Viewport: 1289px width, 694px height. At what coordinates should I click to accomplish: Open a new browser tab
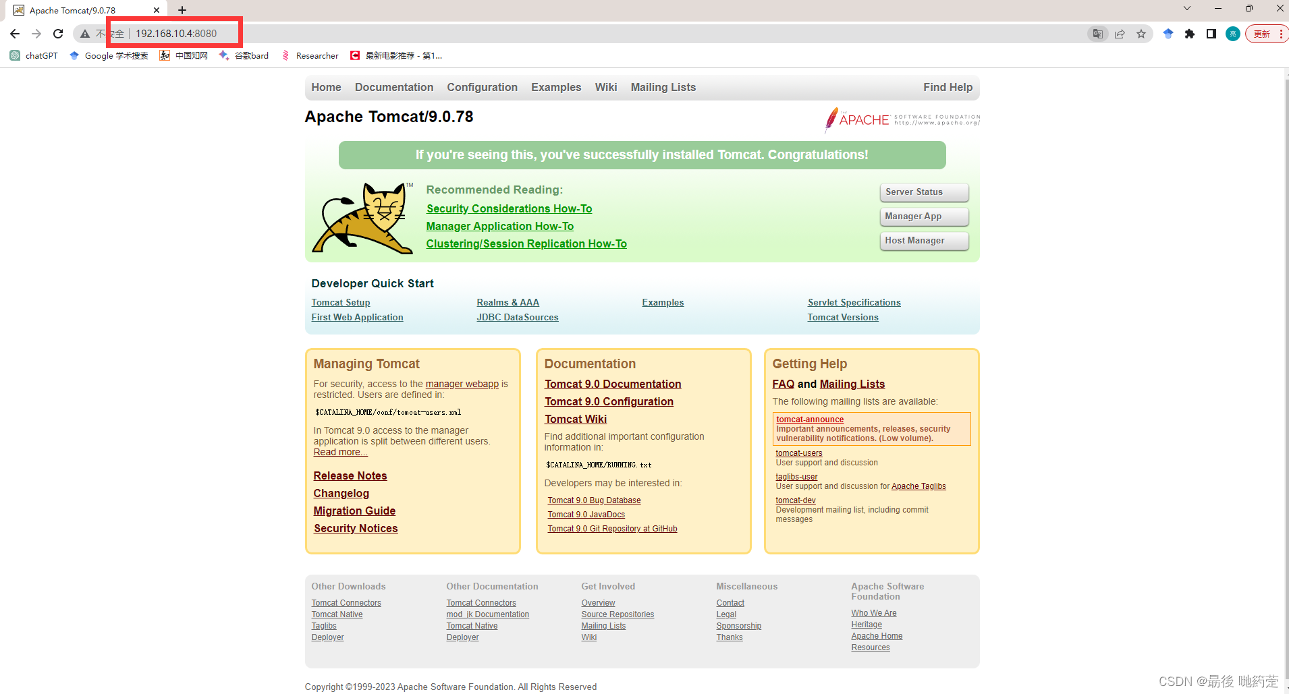tap(182, 10)
